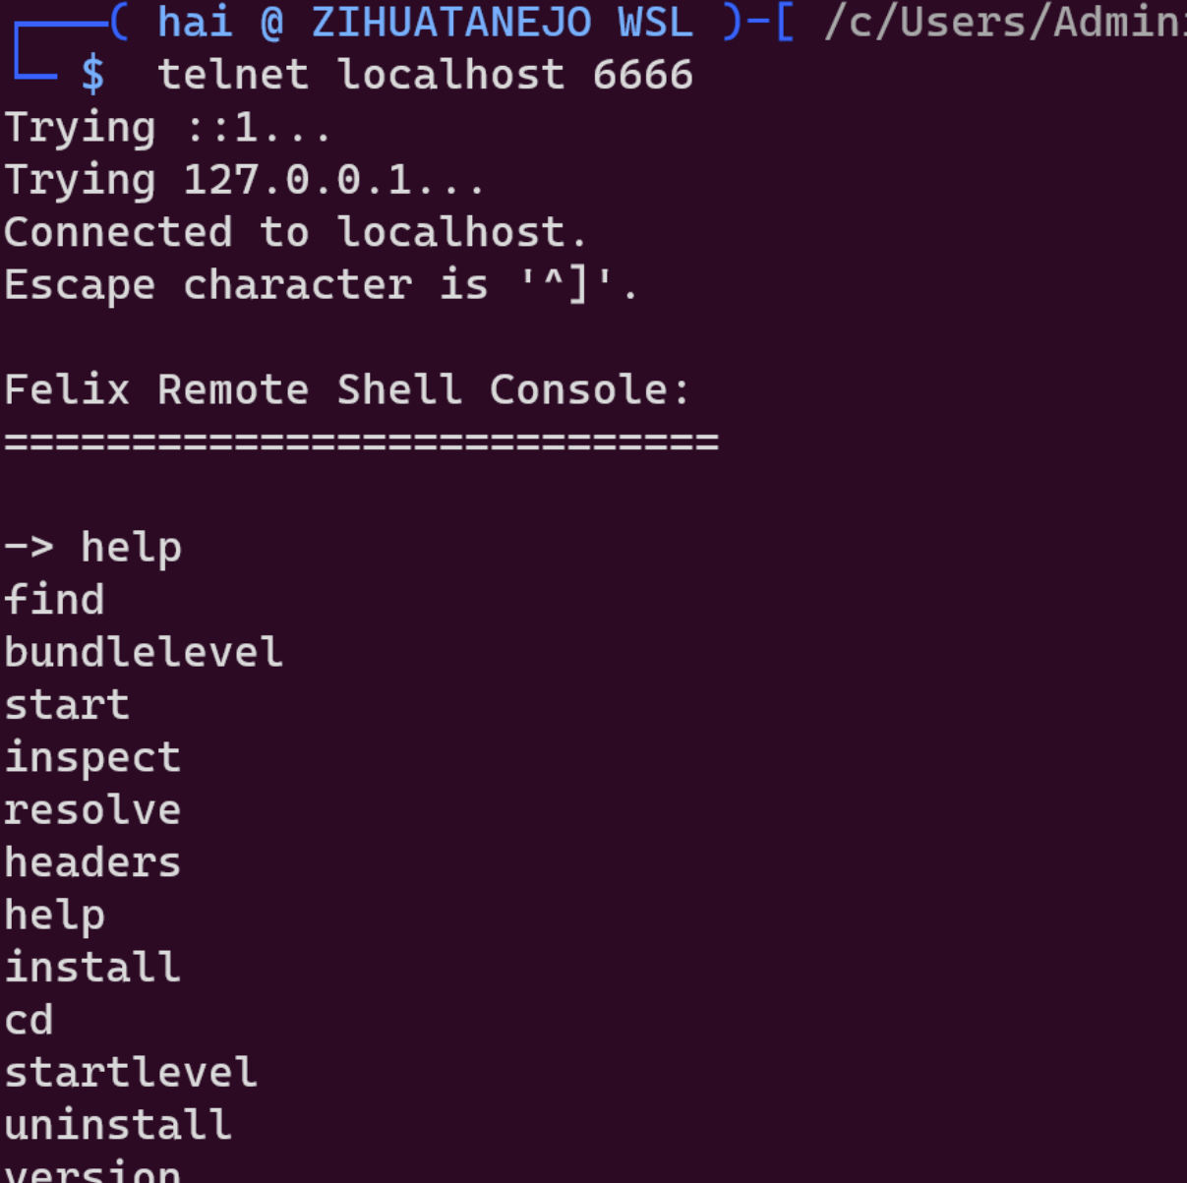Click the dollar sign shell prompt
Screen dimensions: 1187x1183
(x=92, y=75)
